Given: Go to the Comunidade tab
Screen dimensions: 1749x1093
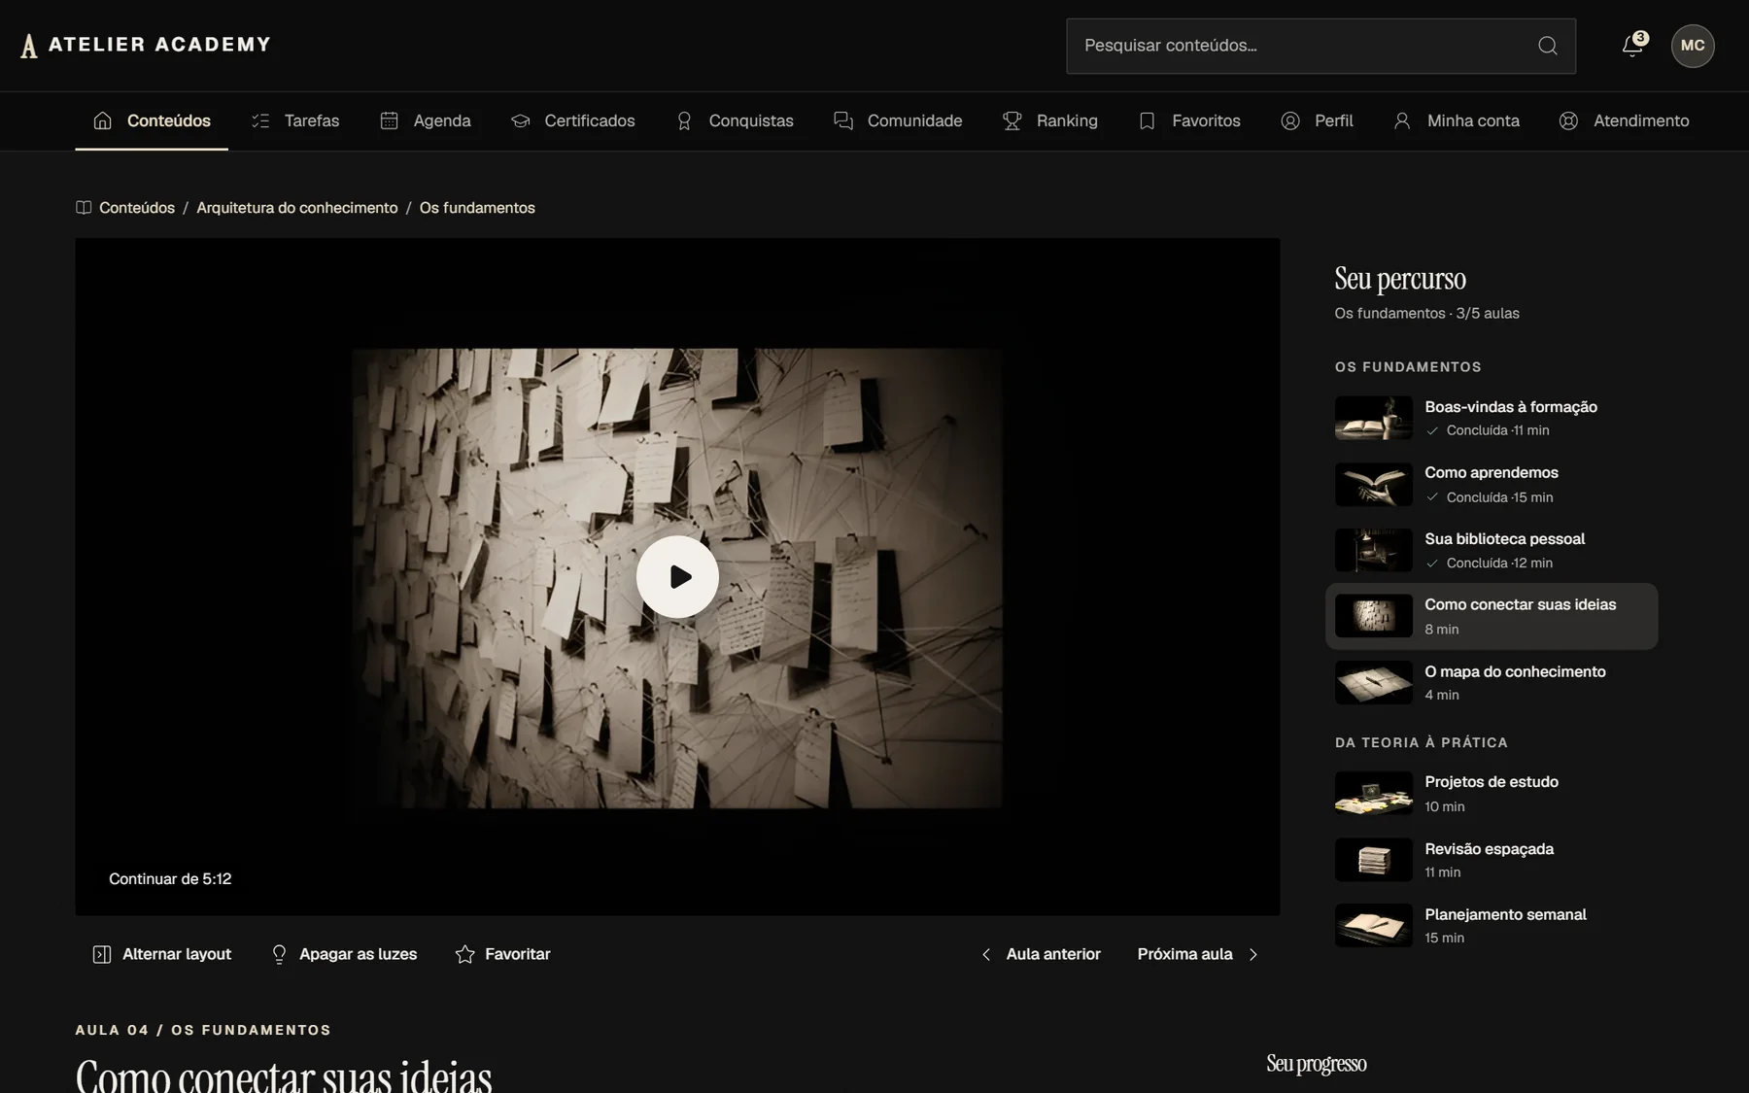Looking at the screenshot, I should [898, 120].
